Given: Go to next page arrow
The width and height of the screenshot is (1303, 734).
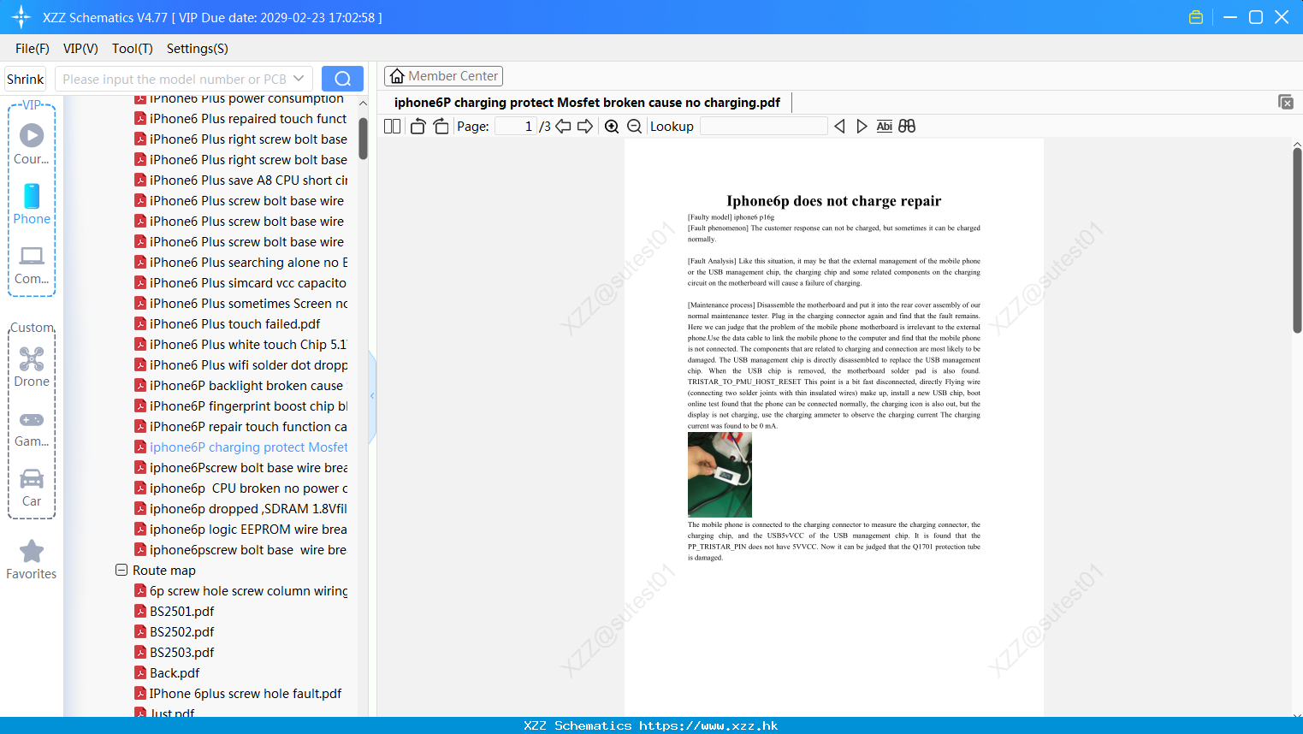Looking at the screenshot, I should (585, 127).
